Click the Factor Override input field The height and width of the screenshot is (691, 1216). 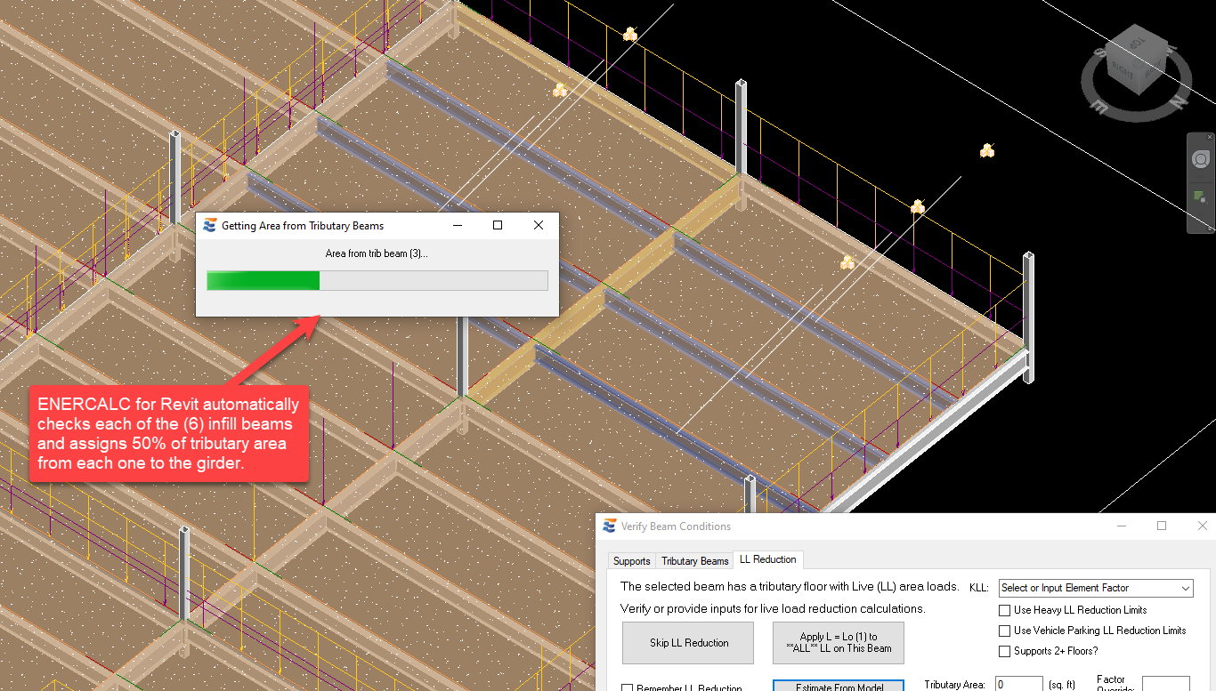coord(1165,684)
